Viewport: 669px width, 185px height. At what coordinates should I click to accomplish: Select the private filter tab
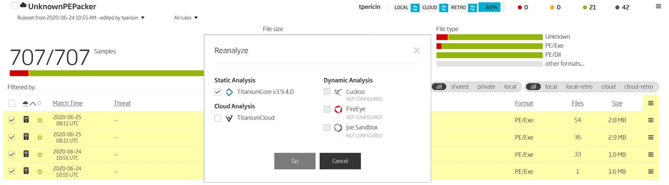pyautogui.click(x=486, y=87)
